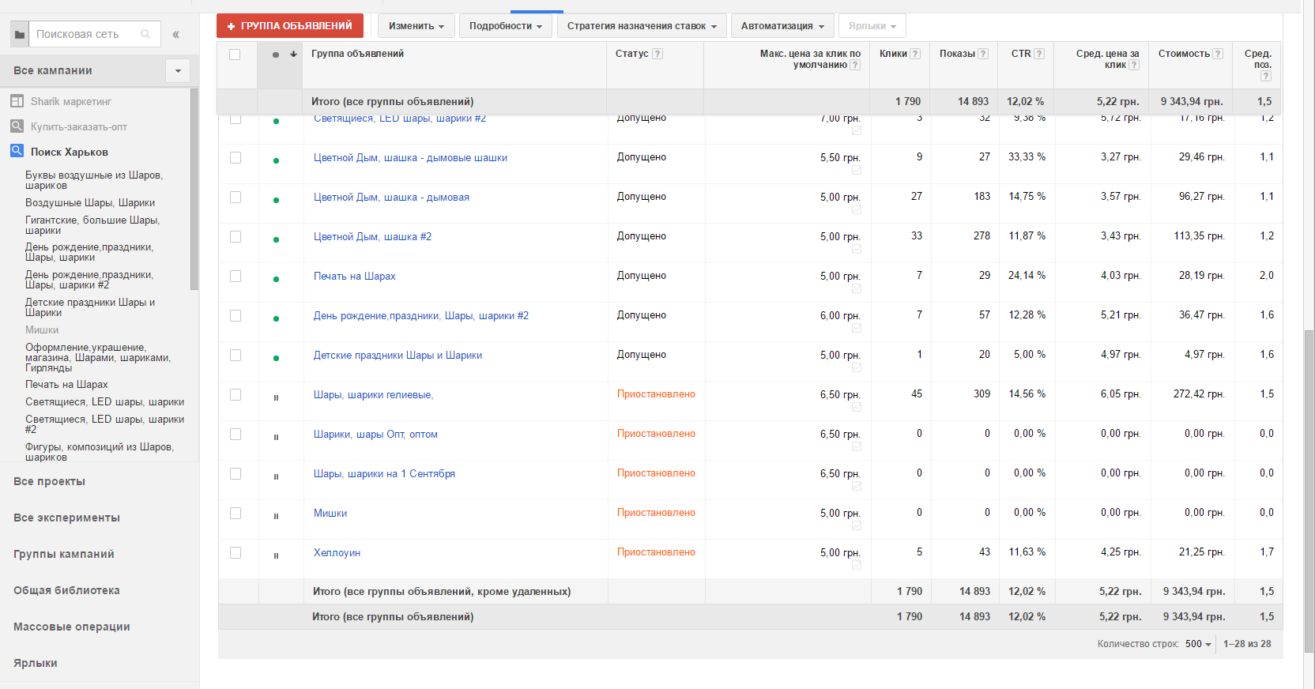This screenshot has height=689, width=1315.
Task: Click the help icon next to CTR
Action: 1039,54
